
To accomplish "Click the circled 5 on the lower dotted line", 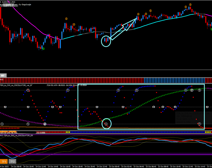I will (x=28, y=124).
